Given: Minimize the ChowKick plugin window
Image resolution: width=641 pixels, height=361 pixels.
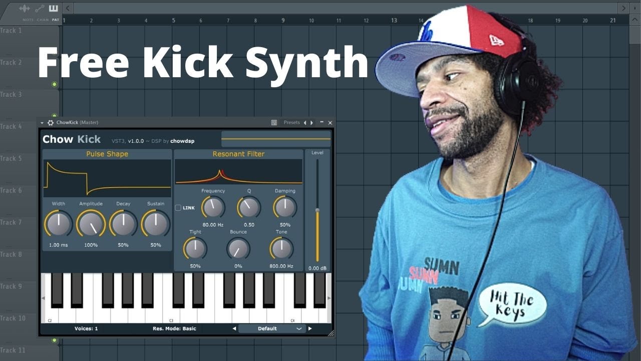Looking at the screenshot, I should 322,122.
